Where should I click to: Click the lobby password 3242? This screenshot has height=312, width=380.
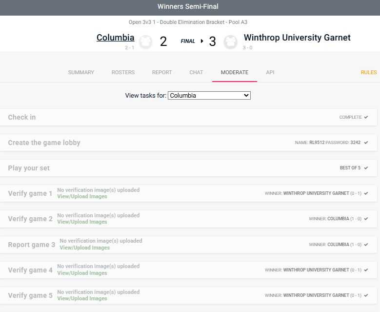pyautogui.click(x=355, y=143)
